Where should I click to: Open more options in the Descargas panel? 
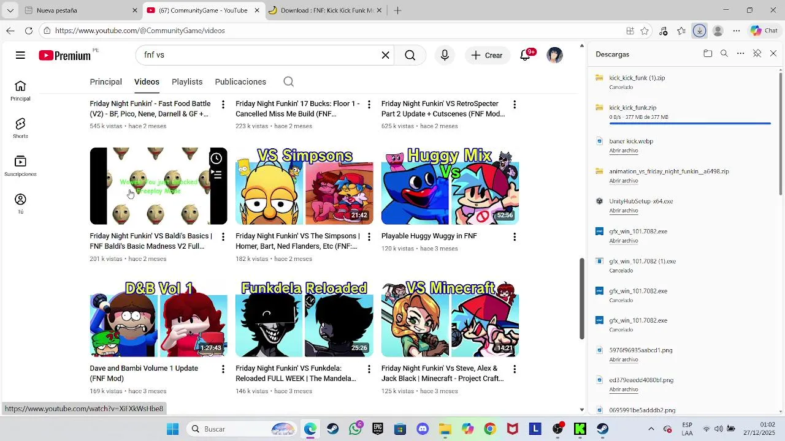[741, 54]
